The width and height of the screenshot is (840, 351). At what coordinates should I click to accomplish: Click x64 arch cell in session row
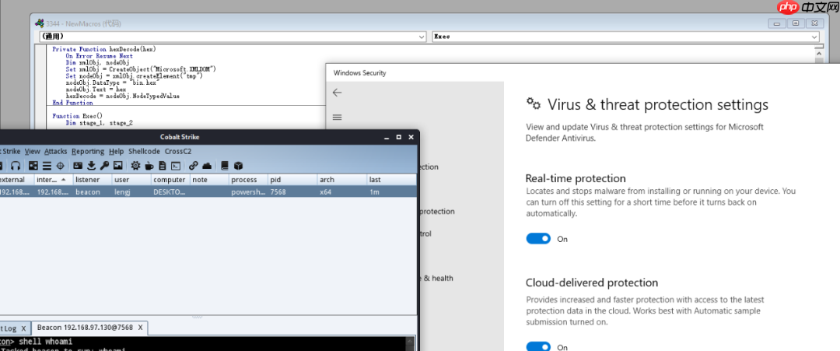coord(326,191)
